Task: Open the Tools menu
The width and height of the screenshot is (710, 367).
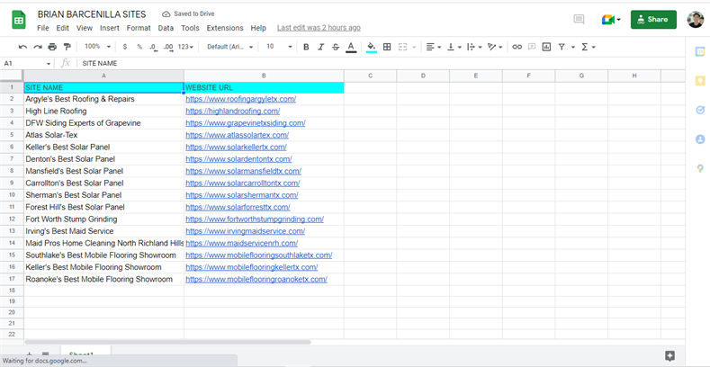Action: click(190, 28)
